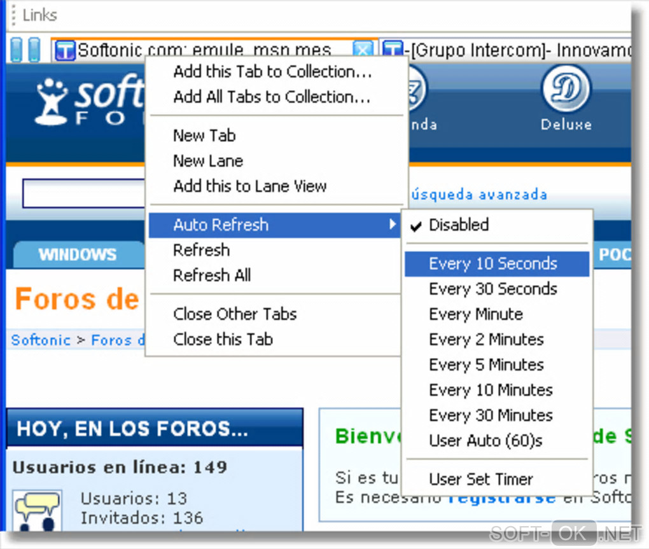Switch to the Grupo Intercom tab

click(505, 50)
